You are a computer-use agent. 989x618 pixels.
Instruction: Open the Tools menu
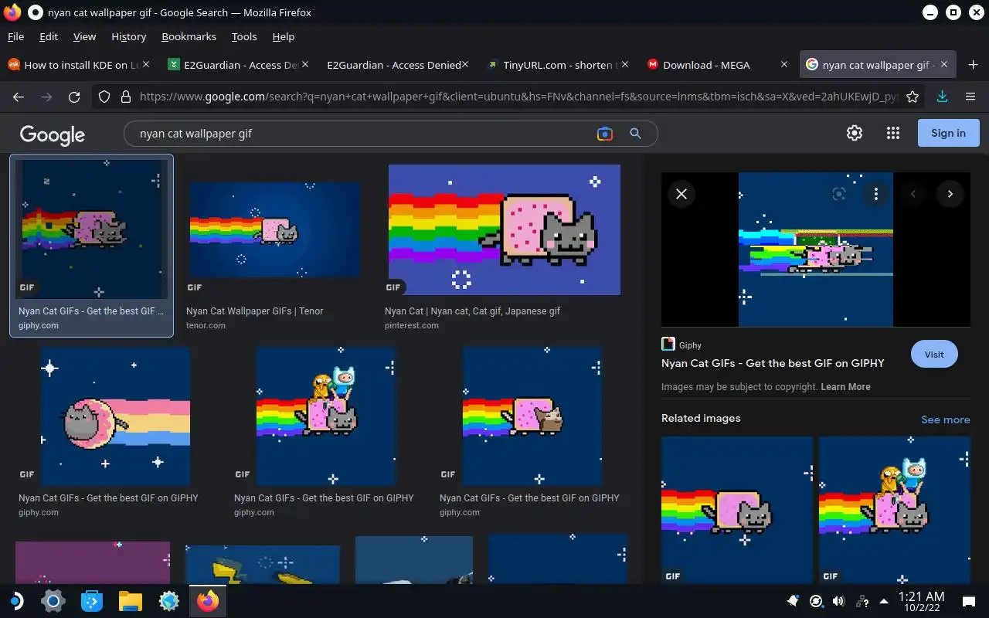(244, 36)
